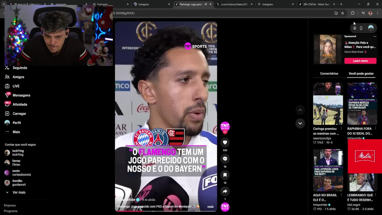382x215 pixels.
Task: Click the Empresa footer link
Action: (10, 205)
